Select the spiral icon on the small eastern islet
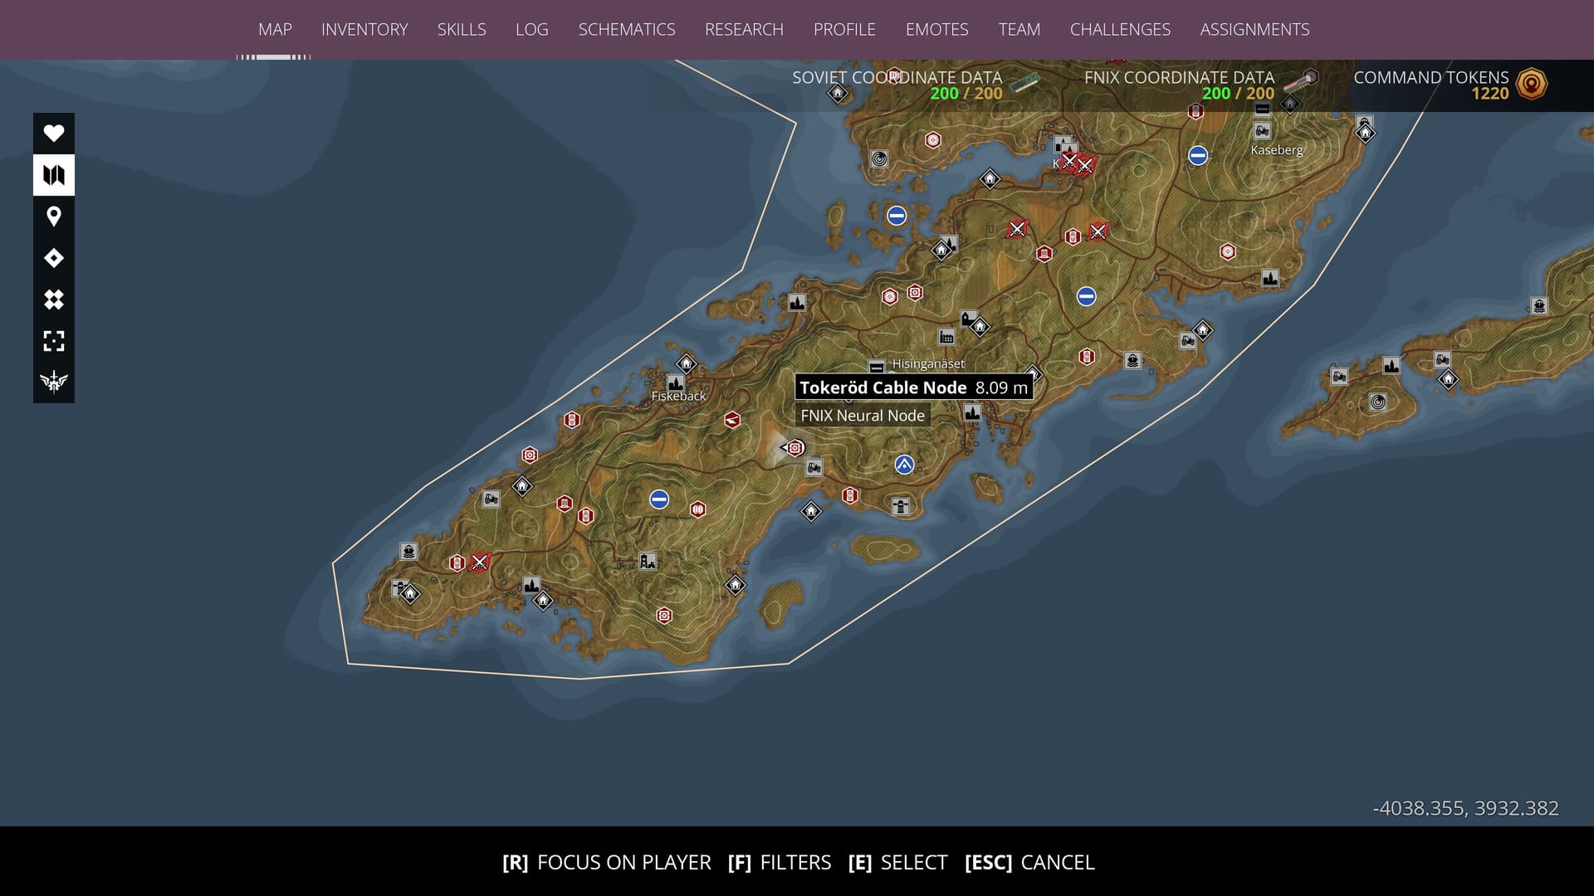1594x896 pixels. pos(1378,402)
